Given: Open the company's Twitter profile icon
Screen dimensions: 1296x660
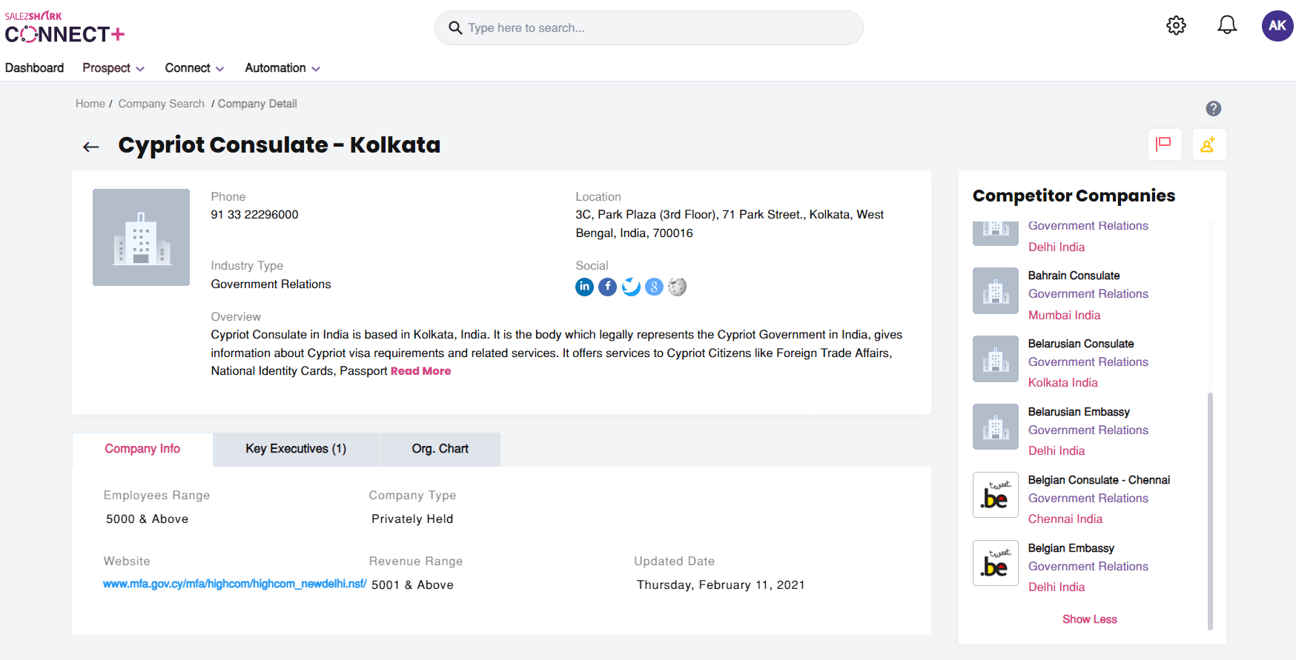Looking at the screenshot, I should click(x=631, y=287).
